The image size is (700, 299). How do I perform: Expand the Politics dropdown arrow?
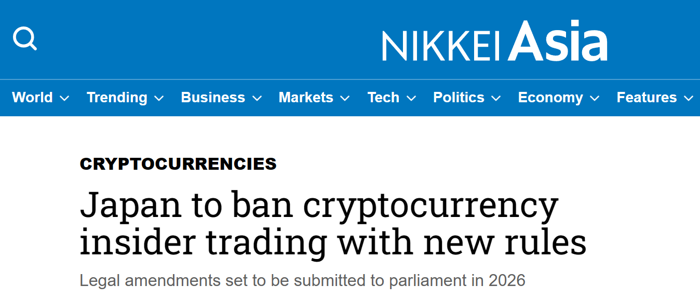click(496, 98)
